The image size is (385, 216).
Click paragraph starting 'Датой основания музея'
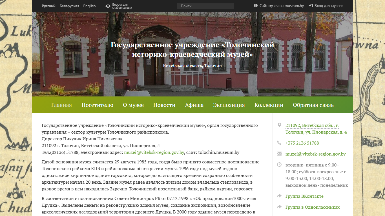pyautogui.click(x=151, y=175)
